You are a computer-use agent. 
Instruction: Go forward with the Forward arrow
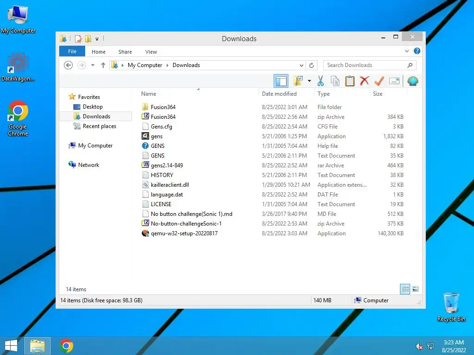81,65
